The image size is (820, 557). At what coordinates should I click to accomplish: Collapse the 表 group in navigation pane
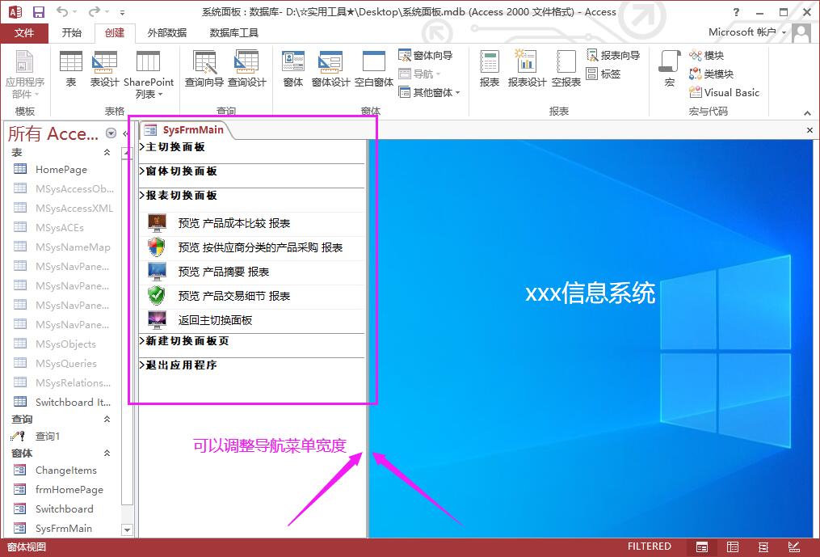(x=107, y=152)
